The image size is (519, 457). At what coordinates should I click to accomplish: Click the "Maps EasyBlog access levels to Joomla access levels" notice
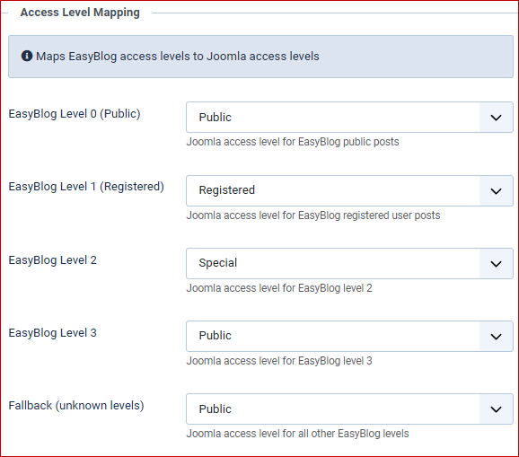point(260,57)
